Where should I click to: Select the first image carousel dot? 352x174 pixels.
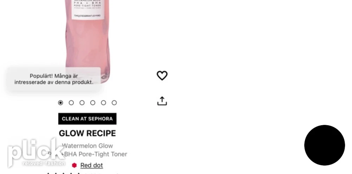[61, 103]
